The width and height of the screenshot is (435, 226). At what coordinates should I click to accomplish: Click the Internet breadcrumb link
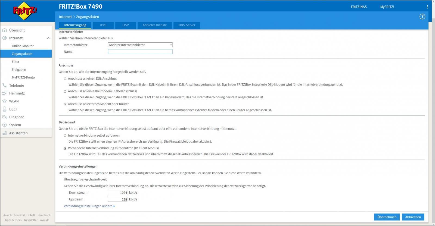tap(66, 17)
